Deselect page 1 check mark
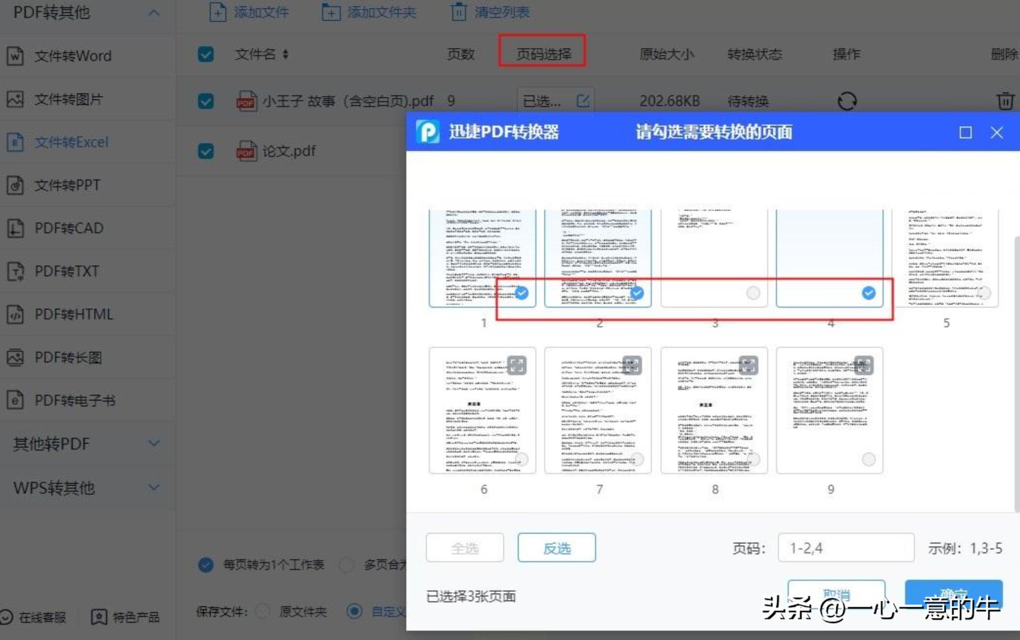Image resolution: width=1020 pixels, height=640 pixels. [x=522, y=293]
